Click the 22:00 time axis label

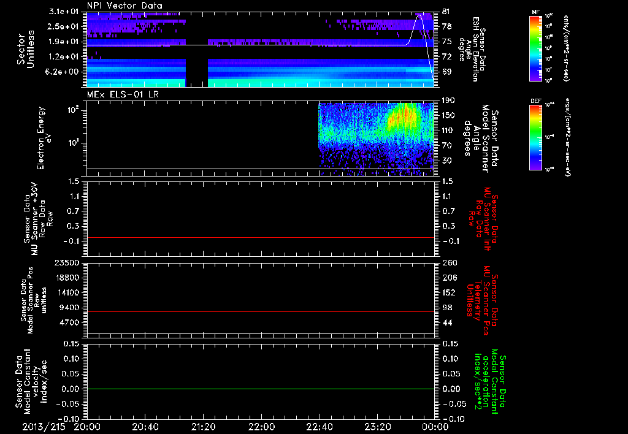tap(261, 427)
